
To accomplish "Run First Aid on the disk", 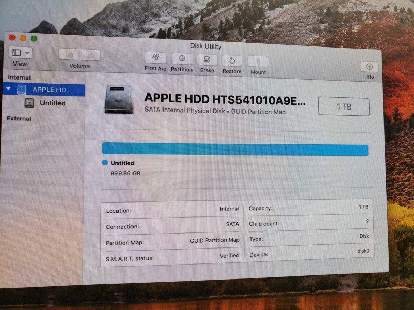I will [156, 58].
